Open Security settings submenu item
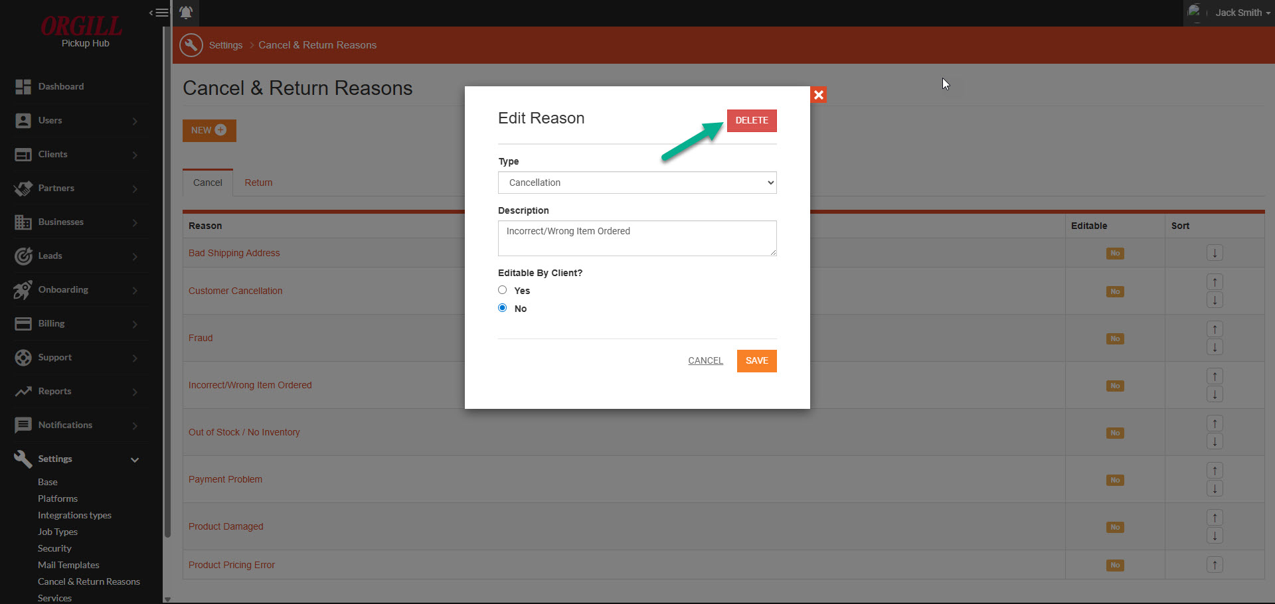This screenshot has width=1275, height=604. coord(54,548)
